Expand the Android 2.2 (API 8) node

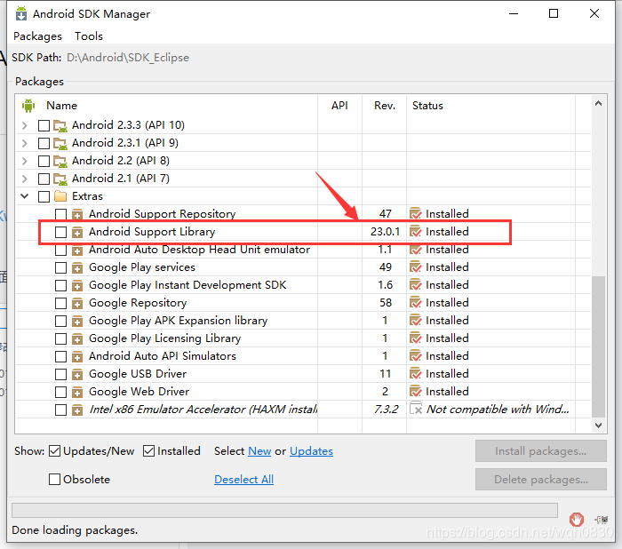pos(25,162)
